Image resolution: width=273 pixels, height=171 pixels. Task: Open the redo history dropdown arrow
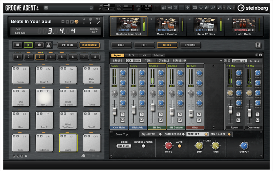(234, 8)
